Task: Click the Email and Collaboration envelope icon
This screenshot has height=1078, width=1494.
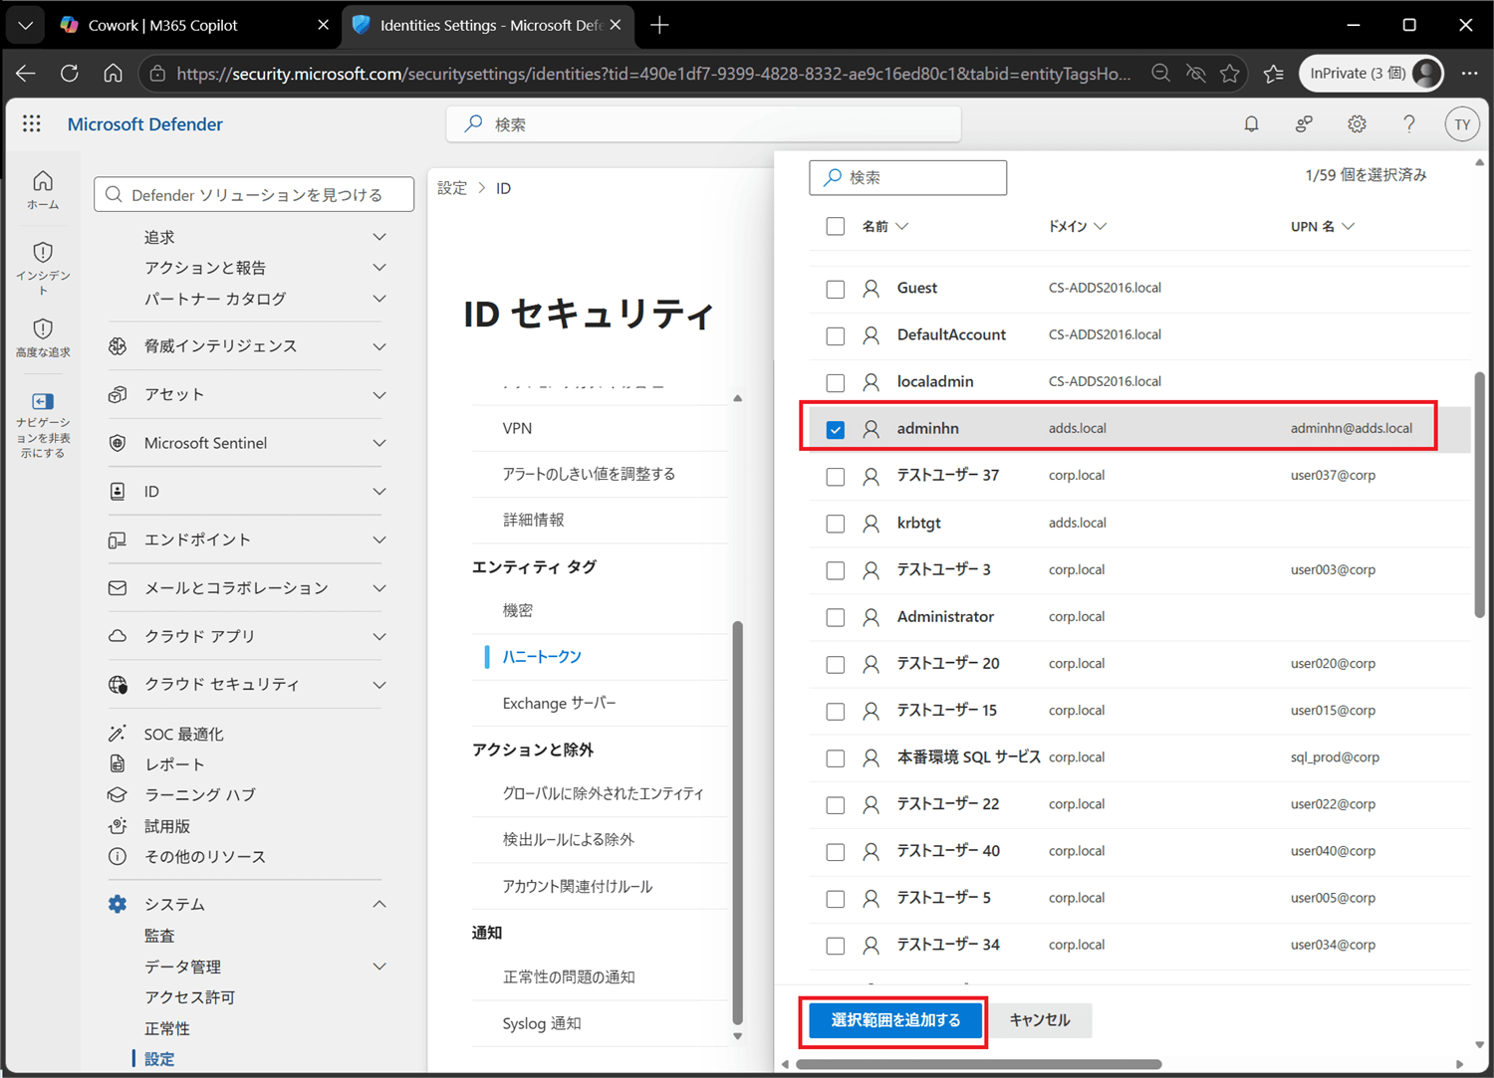Action: tap(118, 588)
